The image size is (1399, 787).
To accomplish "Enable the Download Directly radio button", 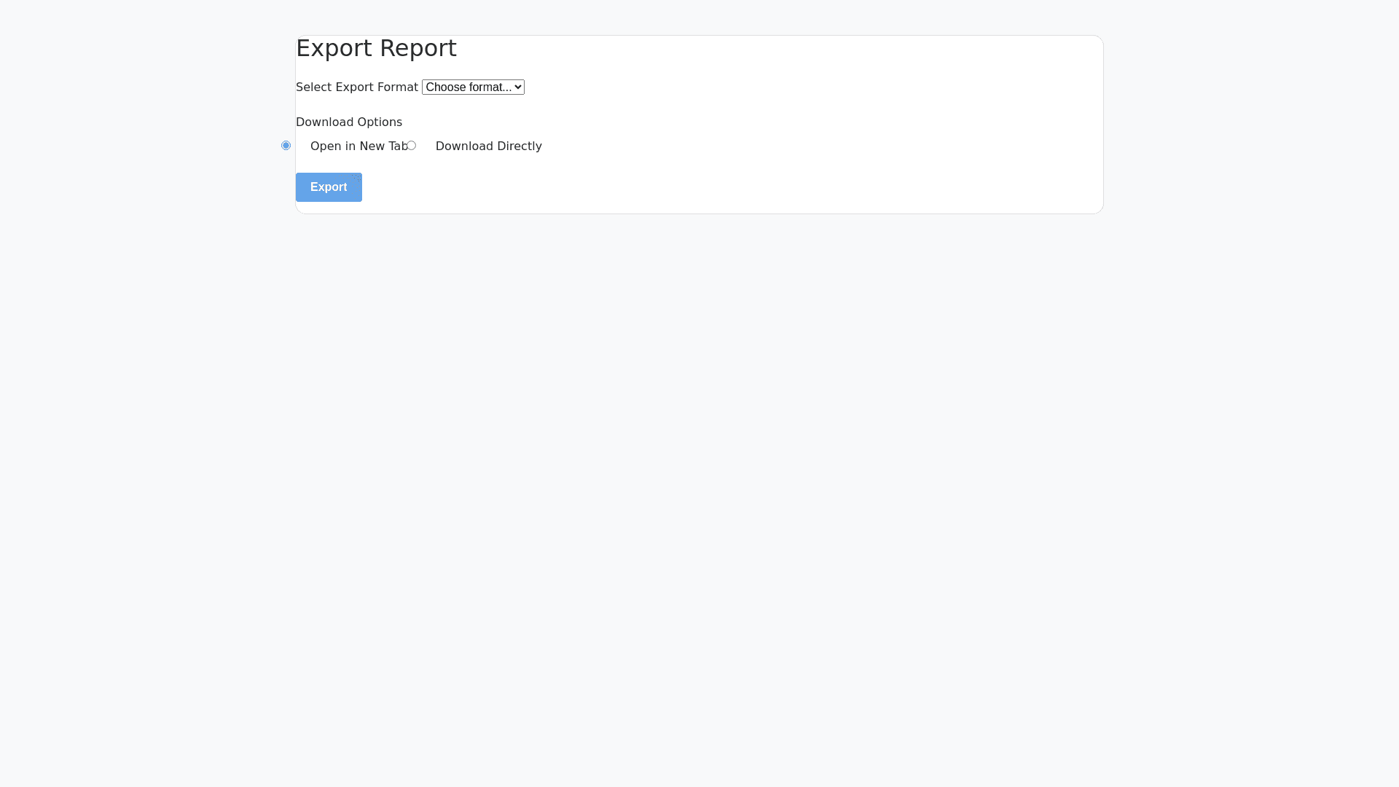I will pos(412,145).
